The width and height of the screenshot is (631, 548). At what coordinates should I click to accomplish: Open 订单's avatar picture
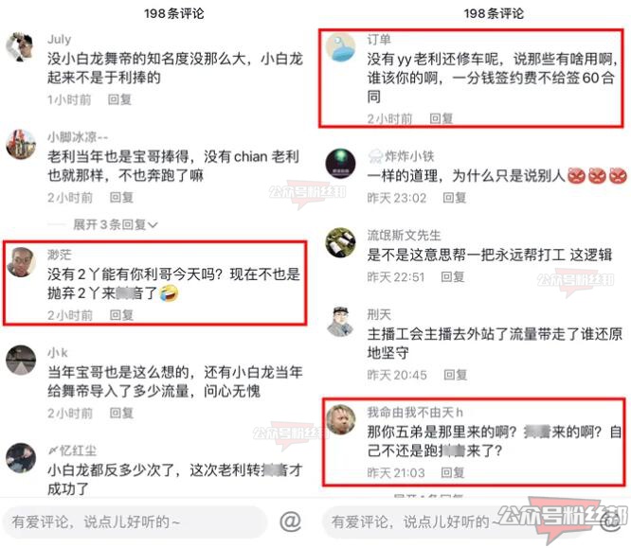(340, 47)
